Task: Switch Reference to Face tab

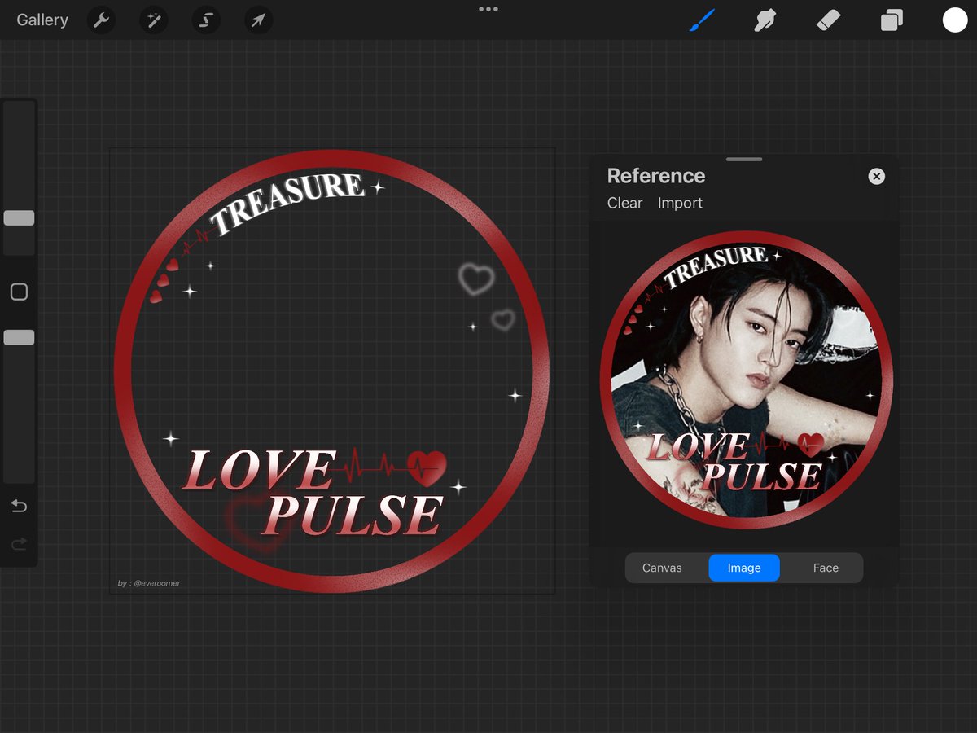Action: [826, 568]
